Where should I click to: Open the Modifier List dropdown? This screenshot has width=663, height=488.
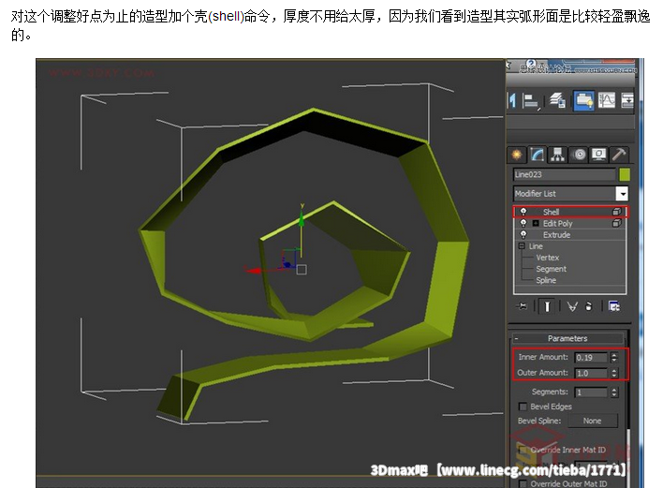622,194
